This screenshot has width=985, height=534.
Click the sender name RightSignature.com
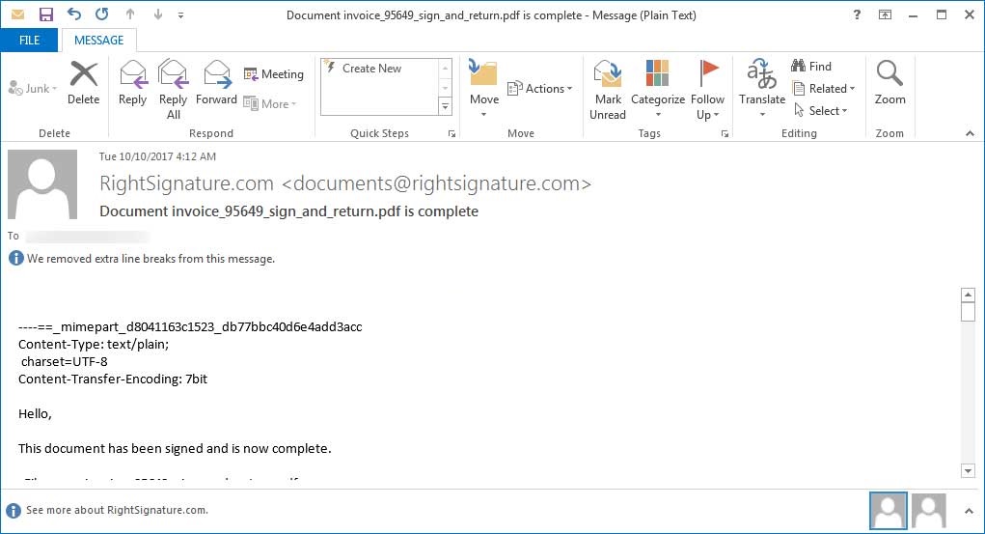(186, 183)
